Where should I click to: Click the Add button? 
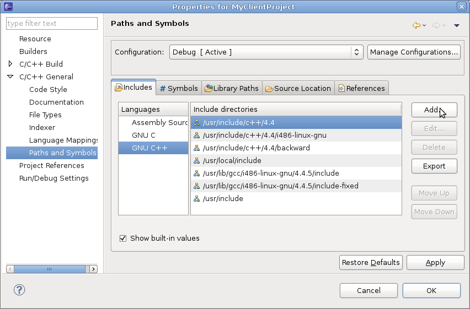tap(434, 110)
